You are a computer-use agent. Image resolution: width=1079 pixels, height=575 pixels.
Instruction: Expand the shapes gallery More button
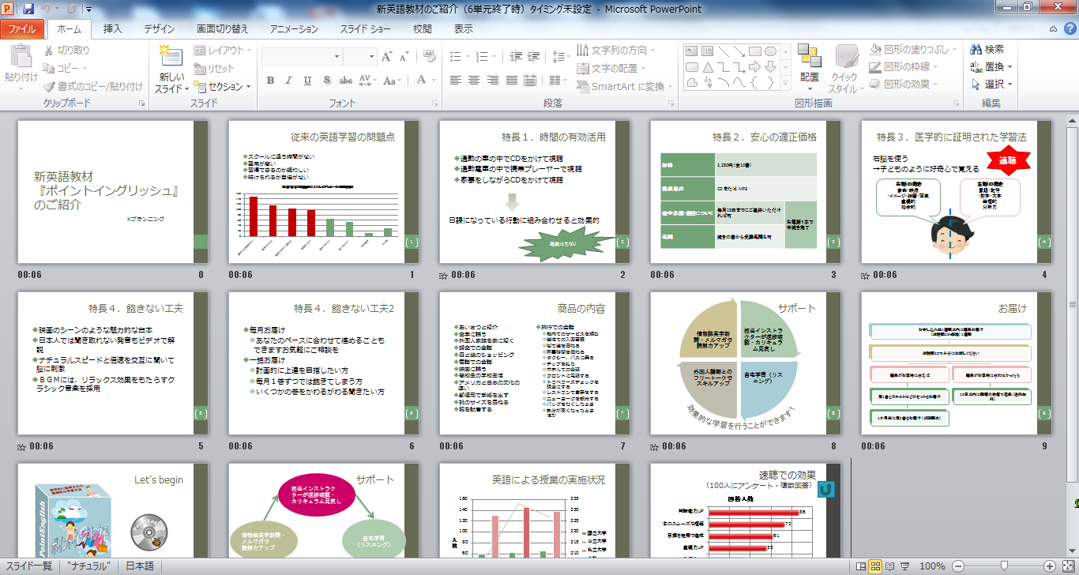pyautogui.click(x=785, y=81)
